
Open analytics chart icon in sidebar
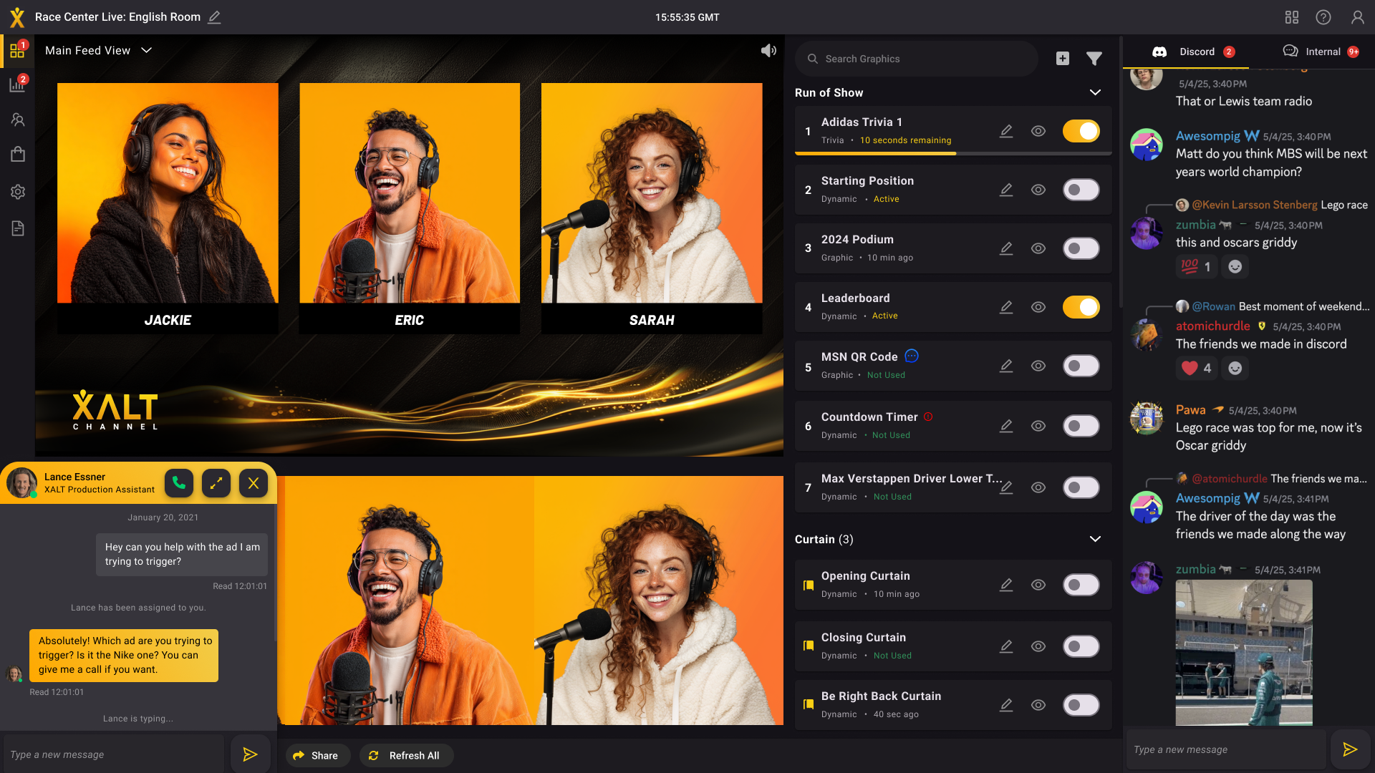click(17, 85)
